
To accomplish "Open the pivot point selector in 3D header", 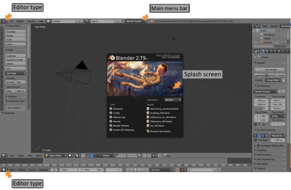I will click(77, 156).
